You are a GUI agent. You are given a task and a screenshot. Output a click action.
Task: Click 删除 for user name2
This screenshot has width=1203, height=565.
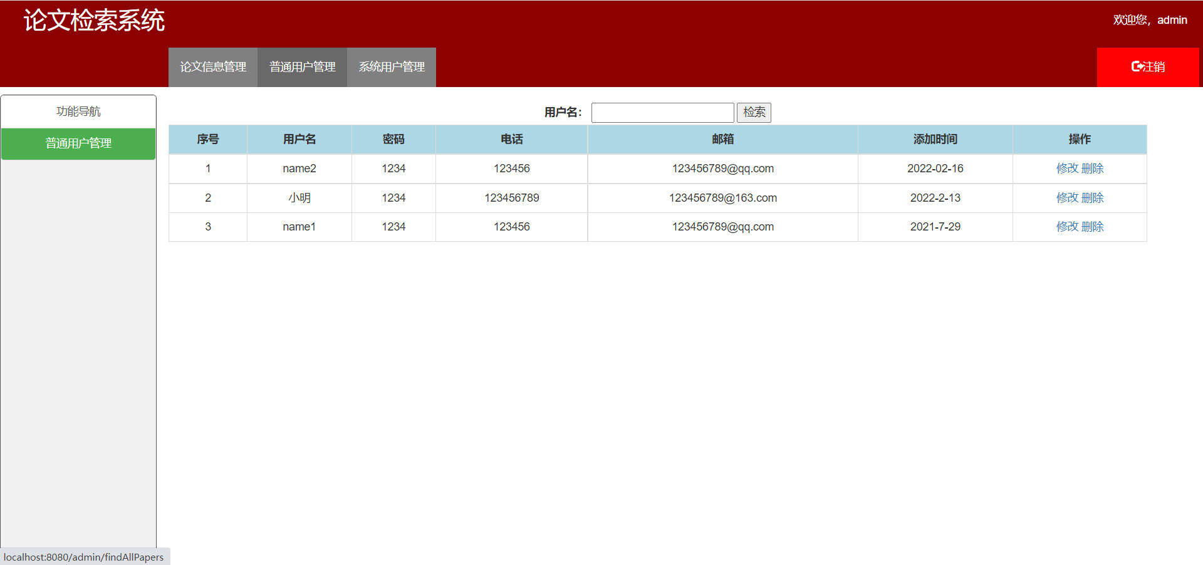click(1093, 168)
